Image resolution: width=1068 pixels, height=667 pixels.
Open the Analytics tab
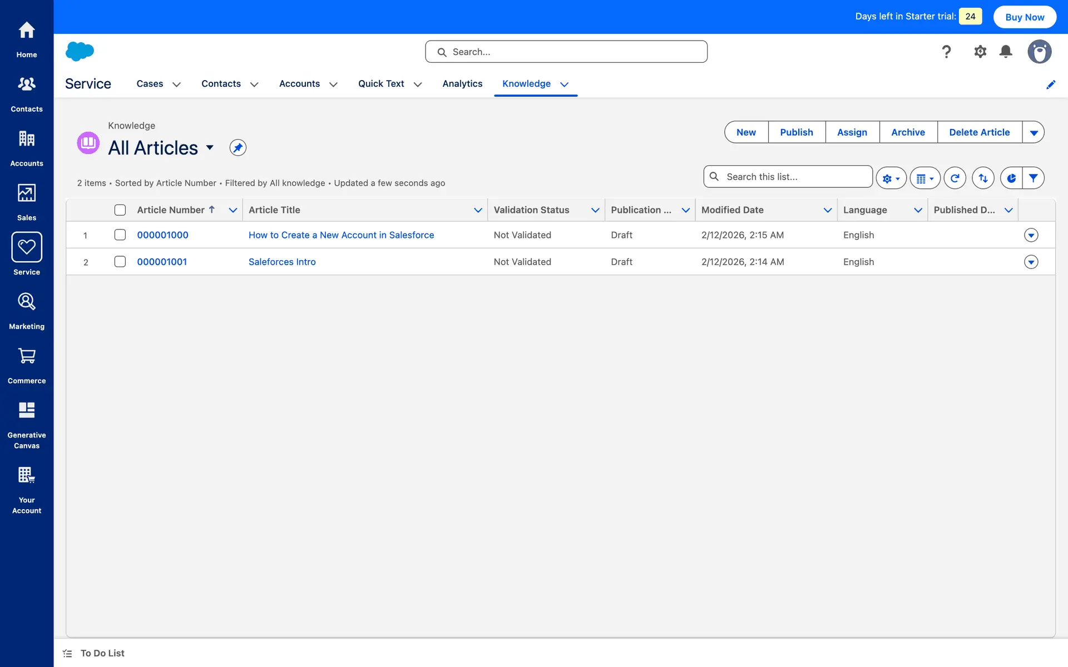462,84
